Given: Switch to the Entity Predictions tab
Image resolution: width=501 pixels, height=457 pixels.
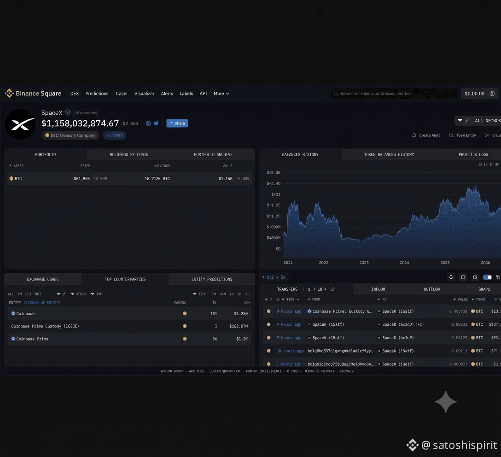Looking at the screenshot, I should (212, 279).
